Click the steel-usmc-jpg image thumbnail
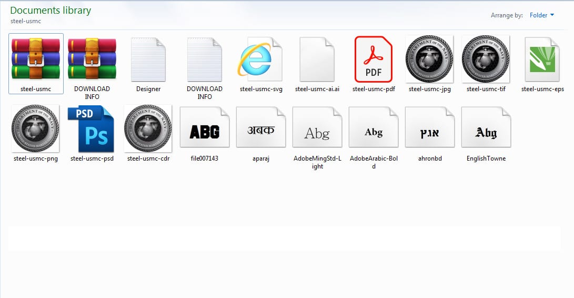Screen dimensions: 574x298 430,59
